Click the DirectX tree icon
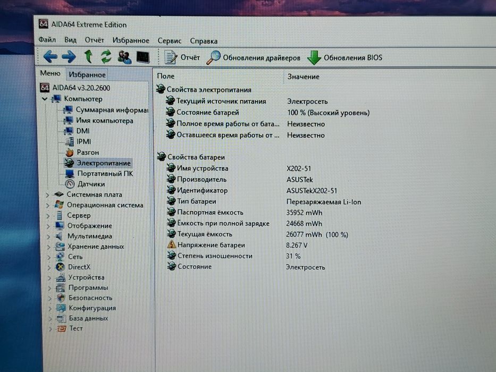This screenshot has height=372, width=496. pos(60,267)
